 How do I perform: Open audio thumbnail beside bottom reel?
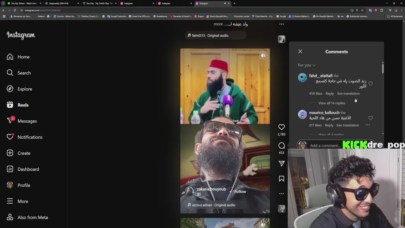click(281, 208)
